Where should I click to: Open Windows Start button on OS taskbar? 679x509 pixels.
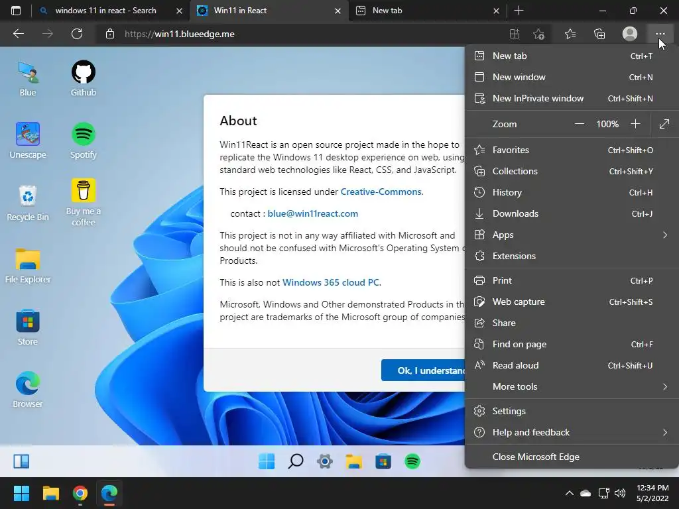[21, 493]
